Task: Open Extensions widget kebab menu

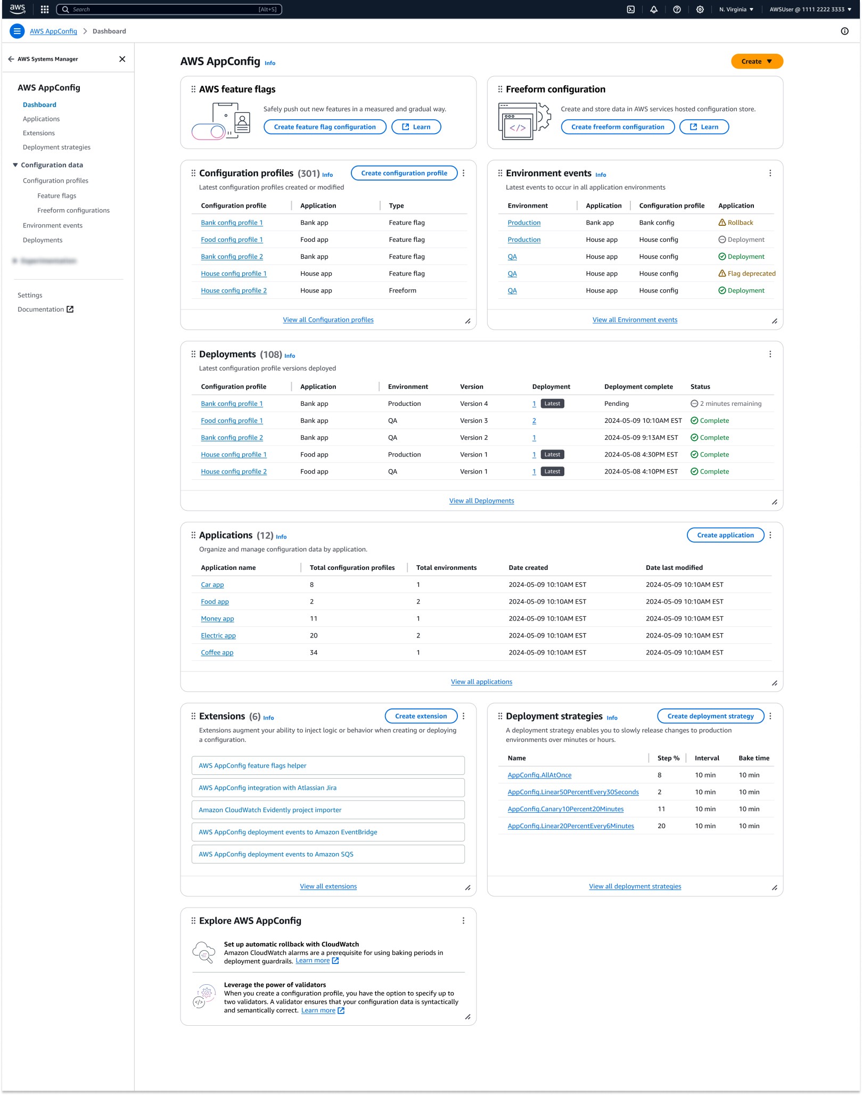Action: 464,716
